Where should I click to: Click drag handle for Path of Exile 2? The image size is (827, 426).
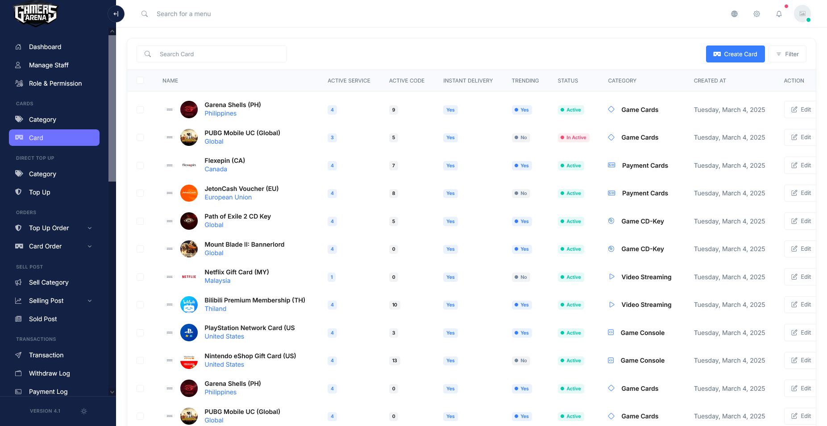point(170,221)
